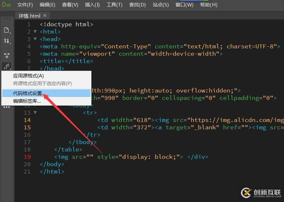Click the <title></title> code line
Screen dimensions: 284x202
point(67,61)
